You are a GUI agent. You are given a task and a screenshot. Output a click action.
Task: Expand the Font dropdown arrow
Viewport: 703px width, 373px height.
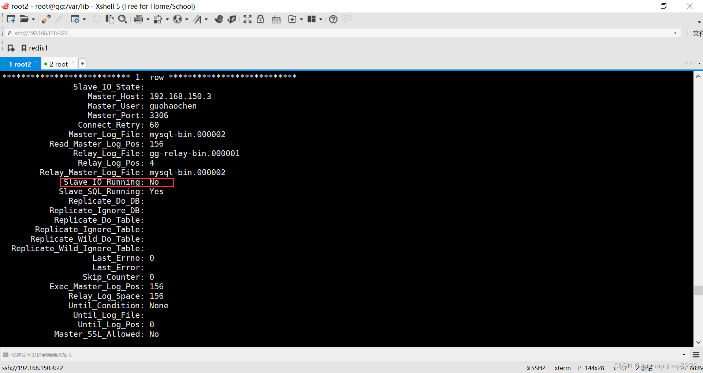tap(206, 19)
